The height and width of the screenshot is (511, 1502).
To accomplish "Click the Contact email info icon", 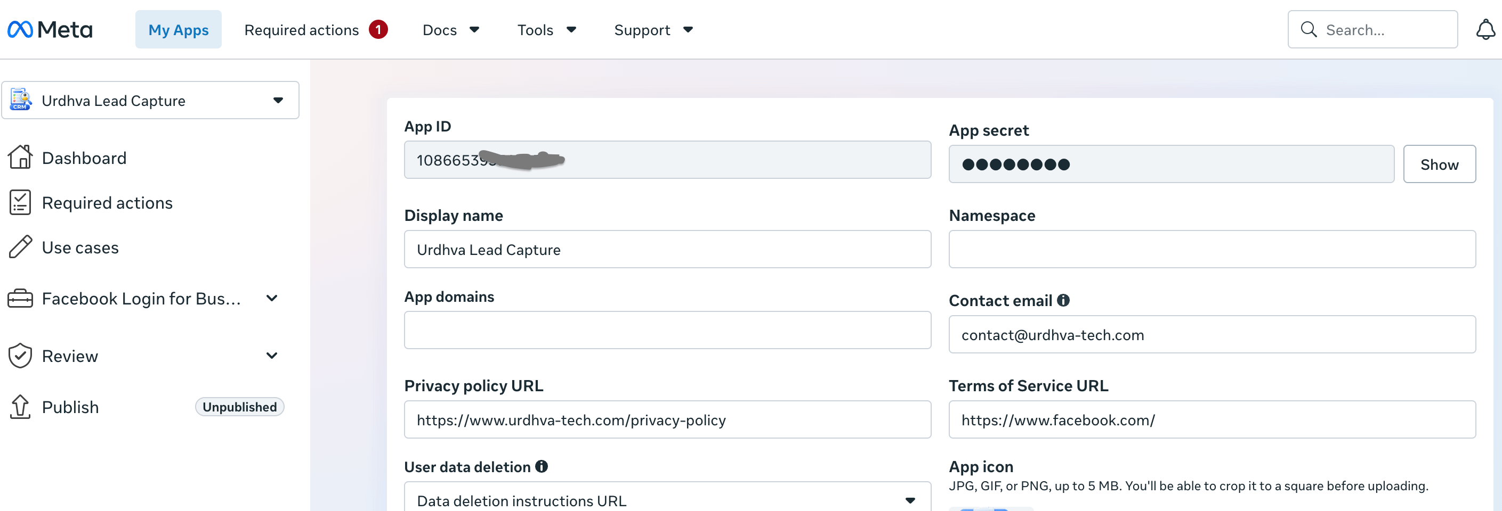I will (x=1063, y=300).
